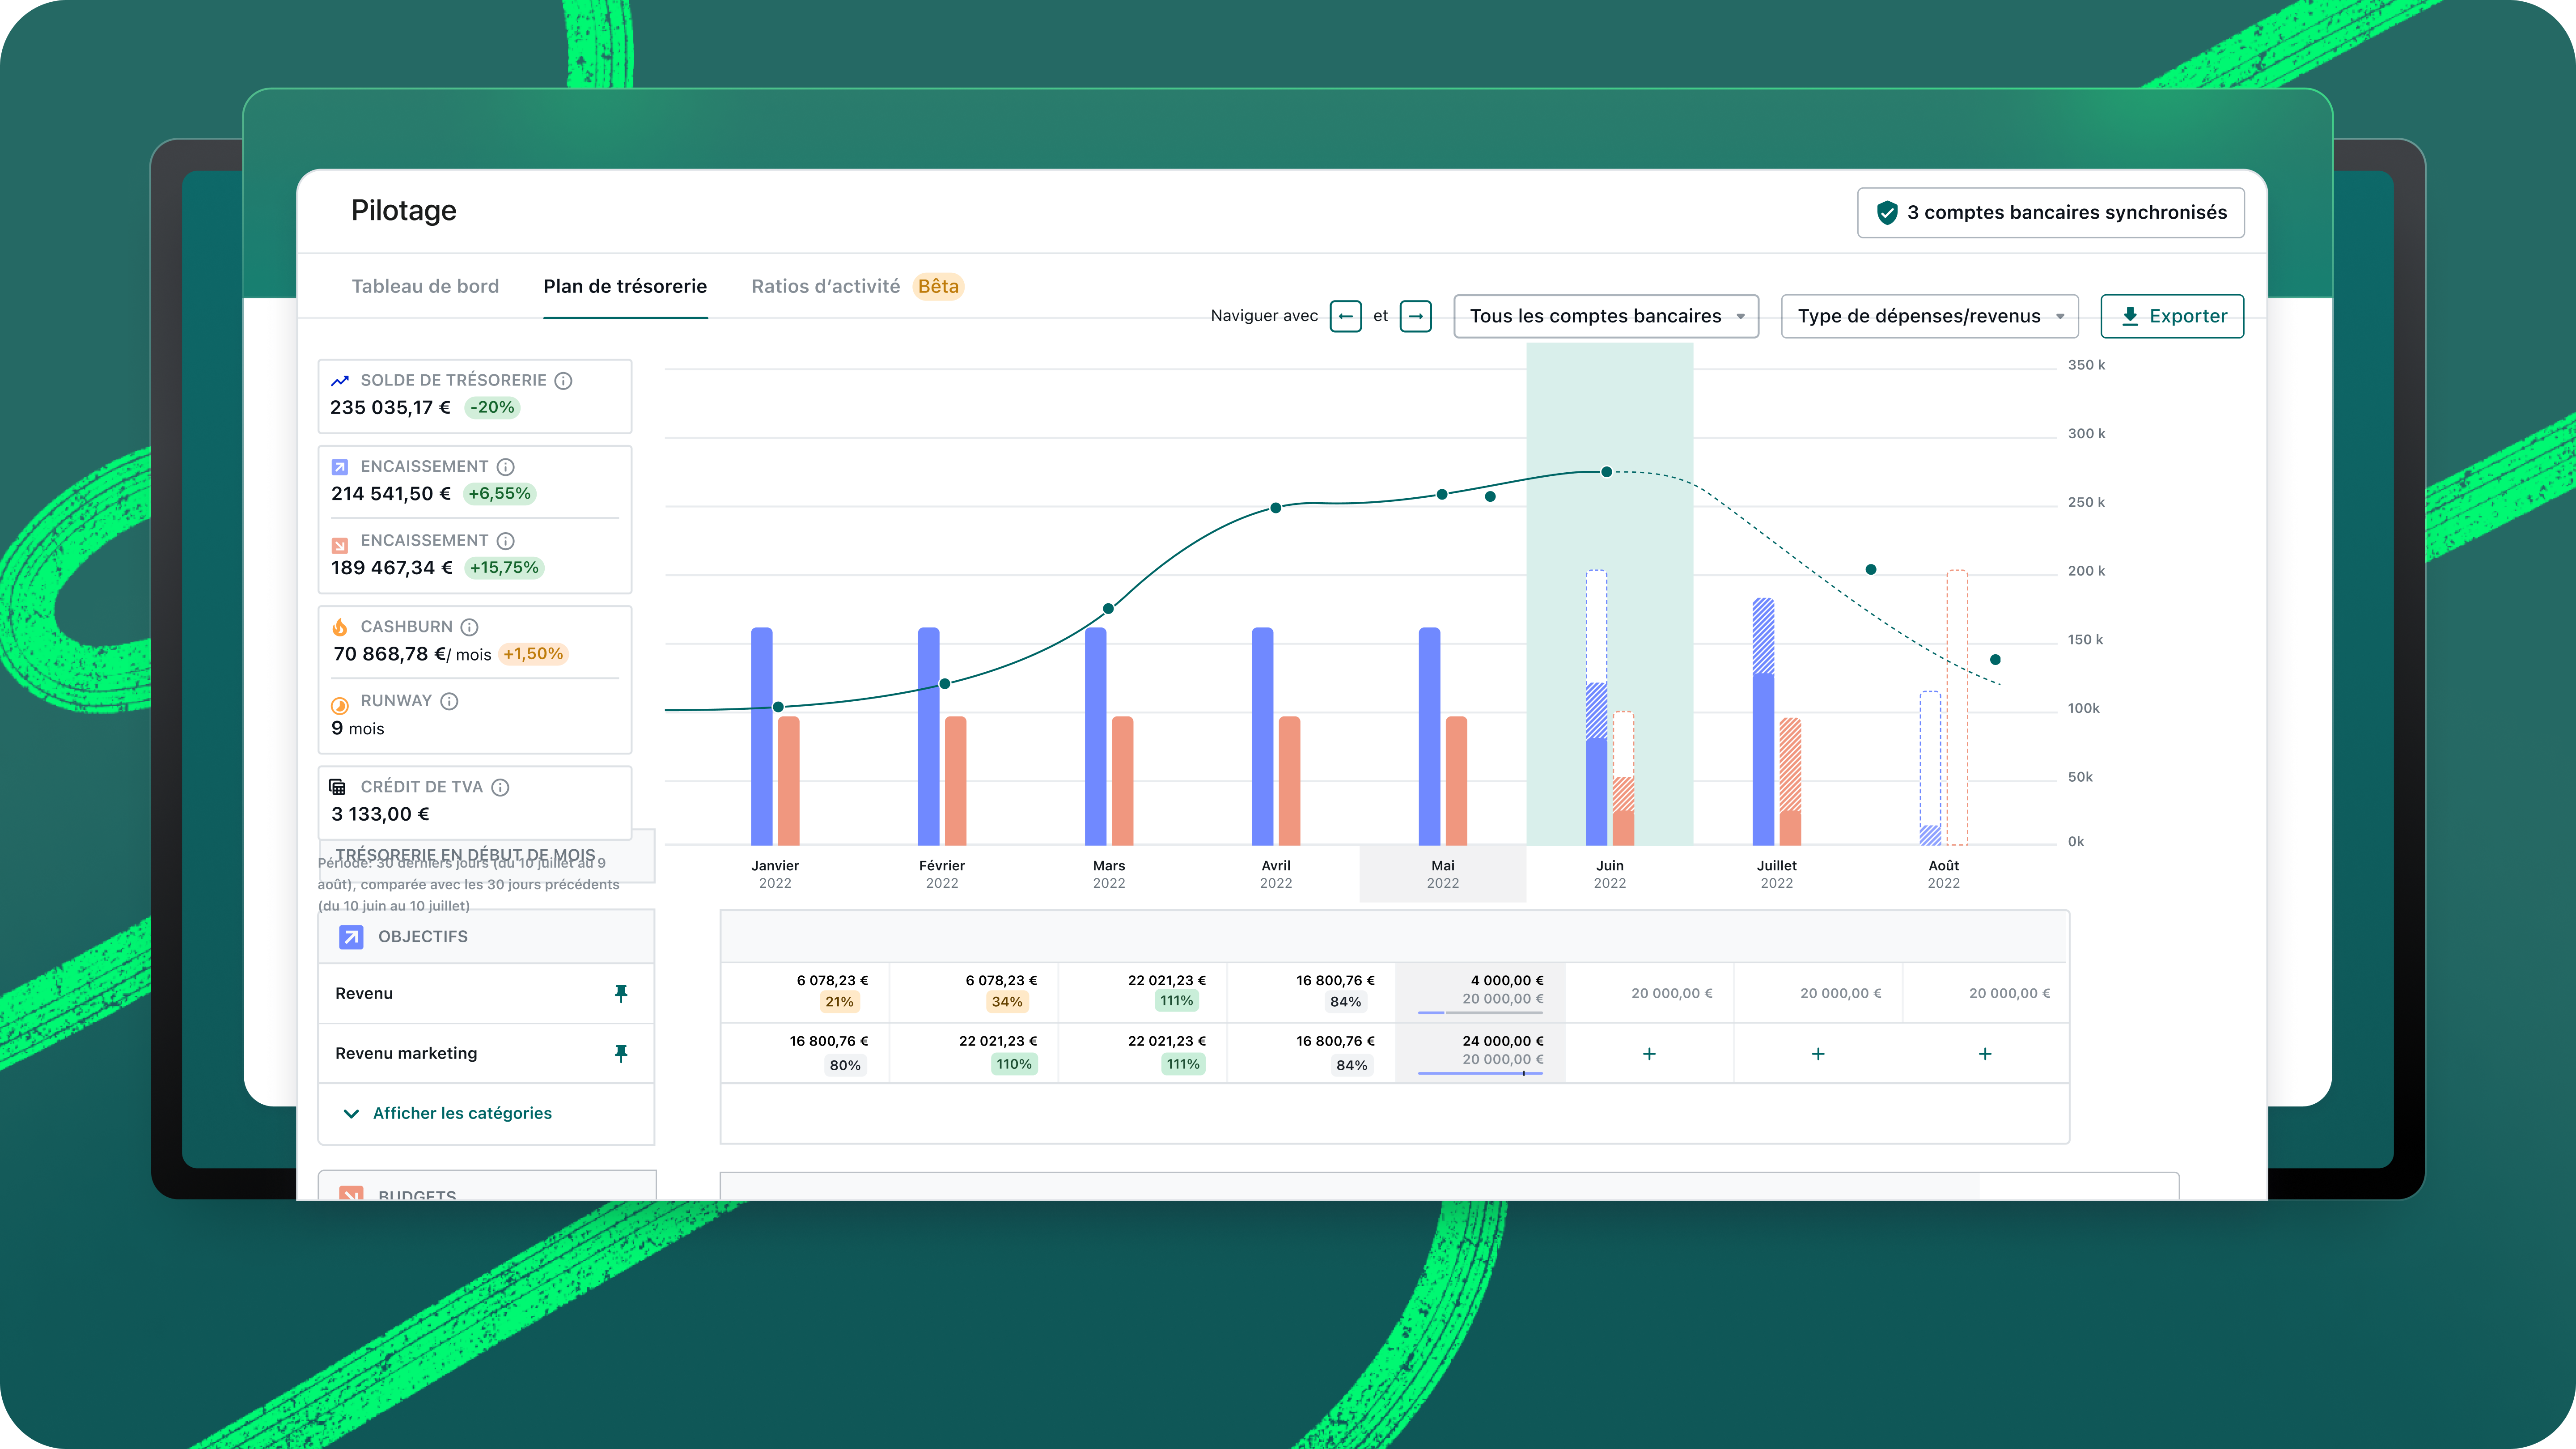This screenshot has width=2576, height=1449.
Task: Switch to Tableau de bord tab
Action: coord(425,286)
